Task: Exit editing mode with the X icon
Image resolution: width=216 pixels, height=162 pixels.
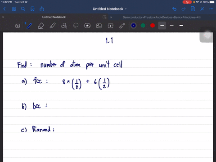Action: [202, 9]
